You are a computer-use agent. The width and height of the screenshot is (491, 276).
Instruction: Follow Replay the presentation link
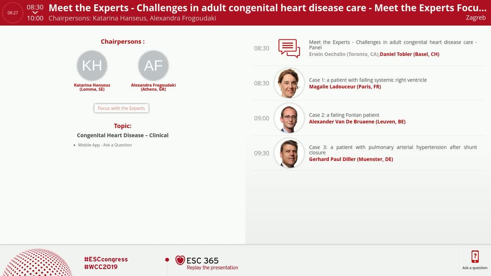(x=212, y=268)
